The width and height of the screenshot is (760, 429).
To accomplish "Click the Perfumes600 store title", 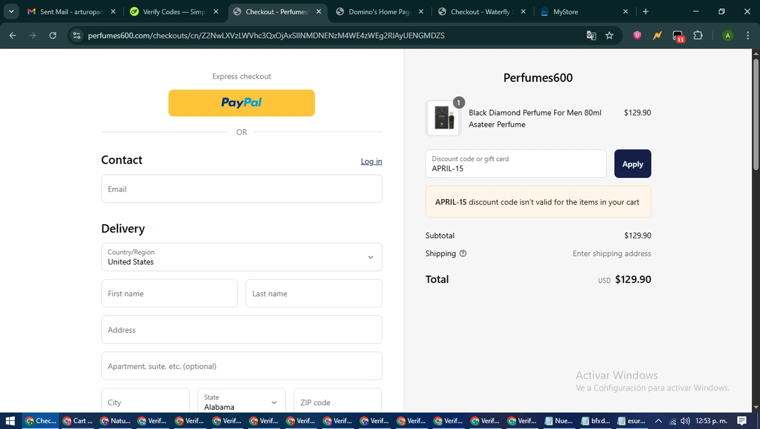I will point(538,77).
